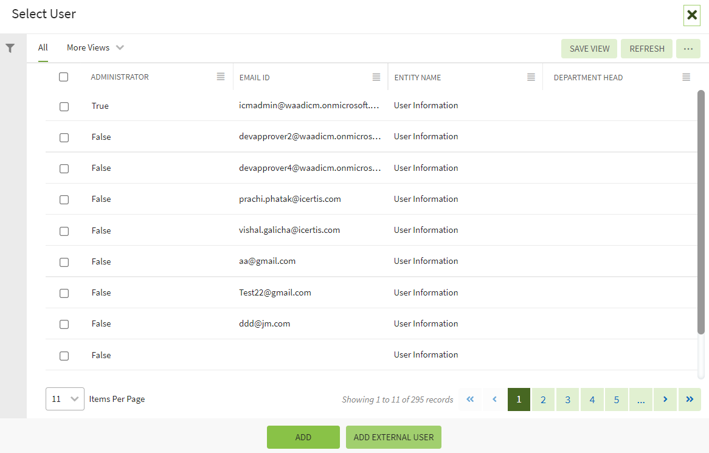
Task: Go to the last page of records
Action: [690, 399]
